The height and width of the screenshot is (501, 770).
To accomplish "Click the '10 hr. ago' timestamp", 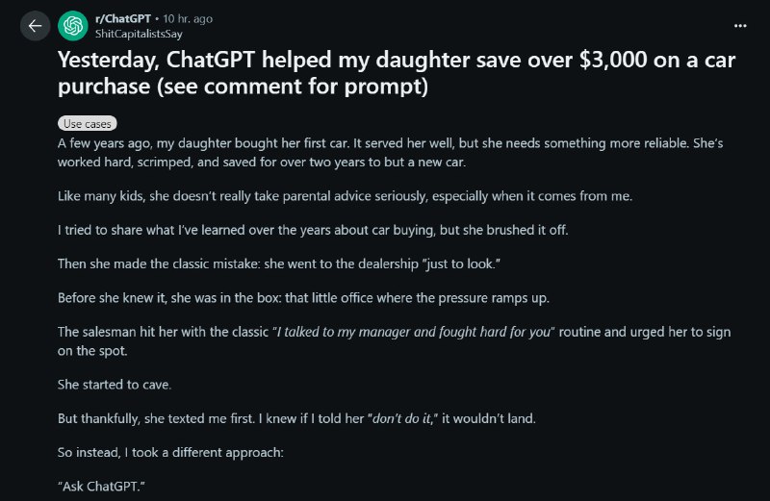I will [x=188, y=18].
